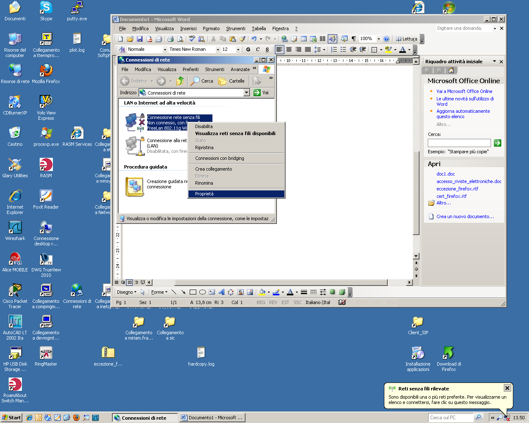Image resolution: width=529 pixels, height=423 pixels.
Task: Insert a Microsoft Excel worksheet
Action: 313,39
